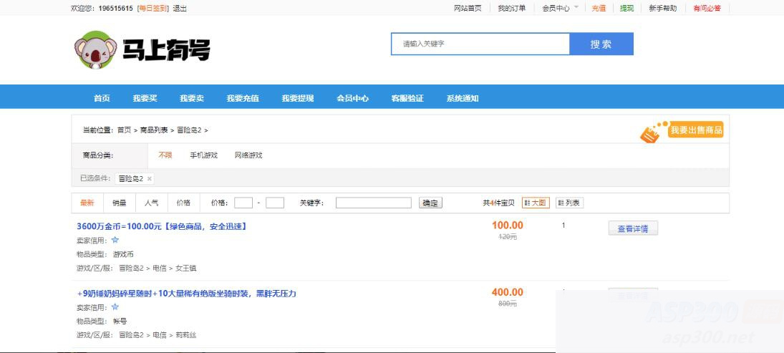Viewport: 784px width, 353px height.
Task: Click the seller credit star on first listing
Action: tap(115, 241)
